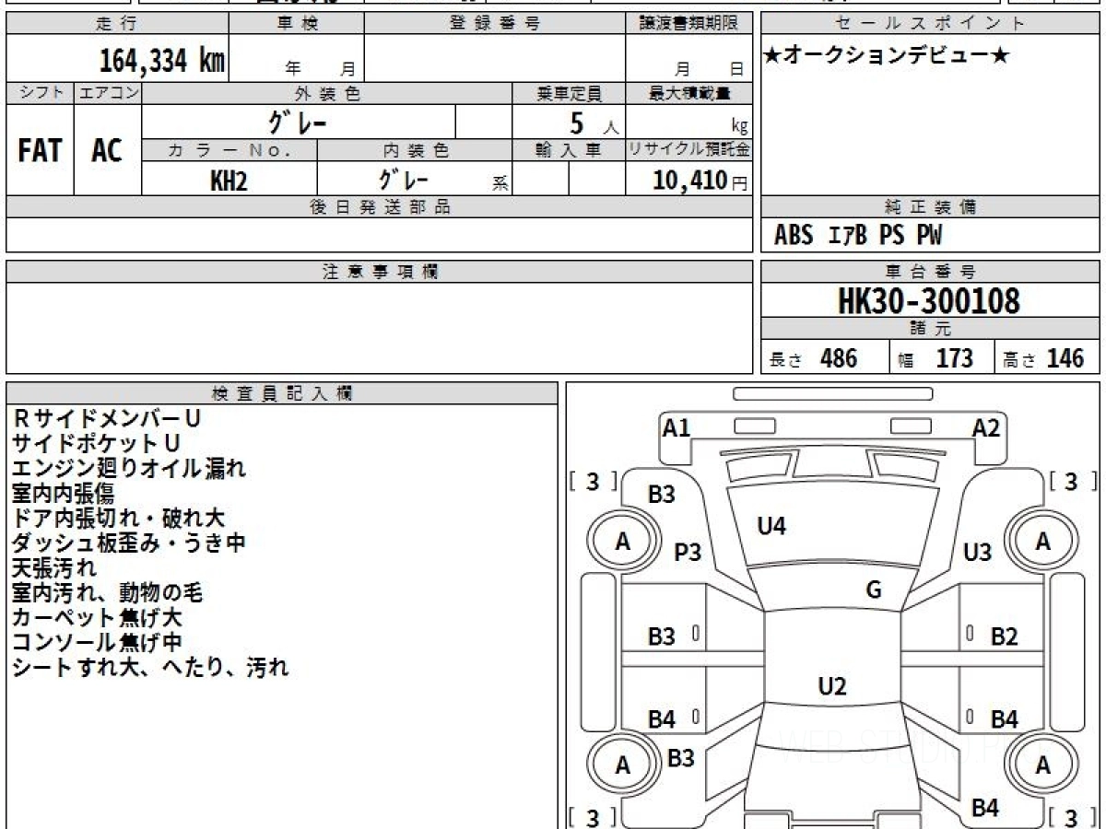Click the A1 damage mark on the diagram
1106x829 pixels.
tap(677, 427)
